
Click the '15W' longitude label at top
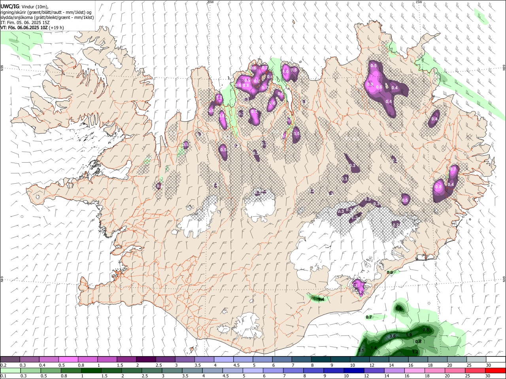pyautogui.click(x=419, y=2)
